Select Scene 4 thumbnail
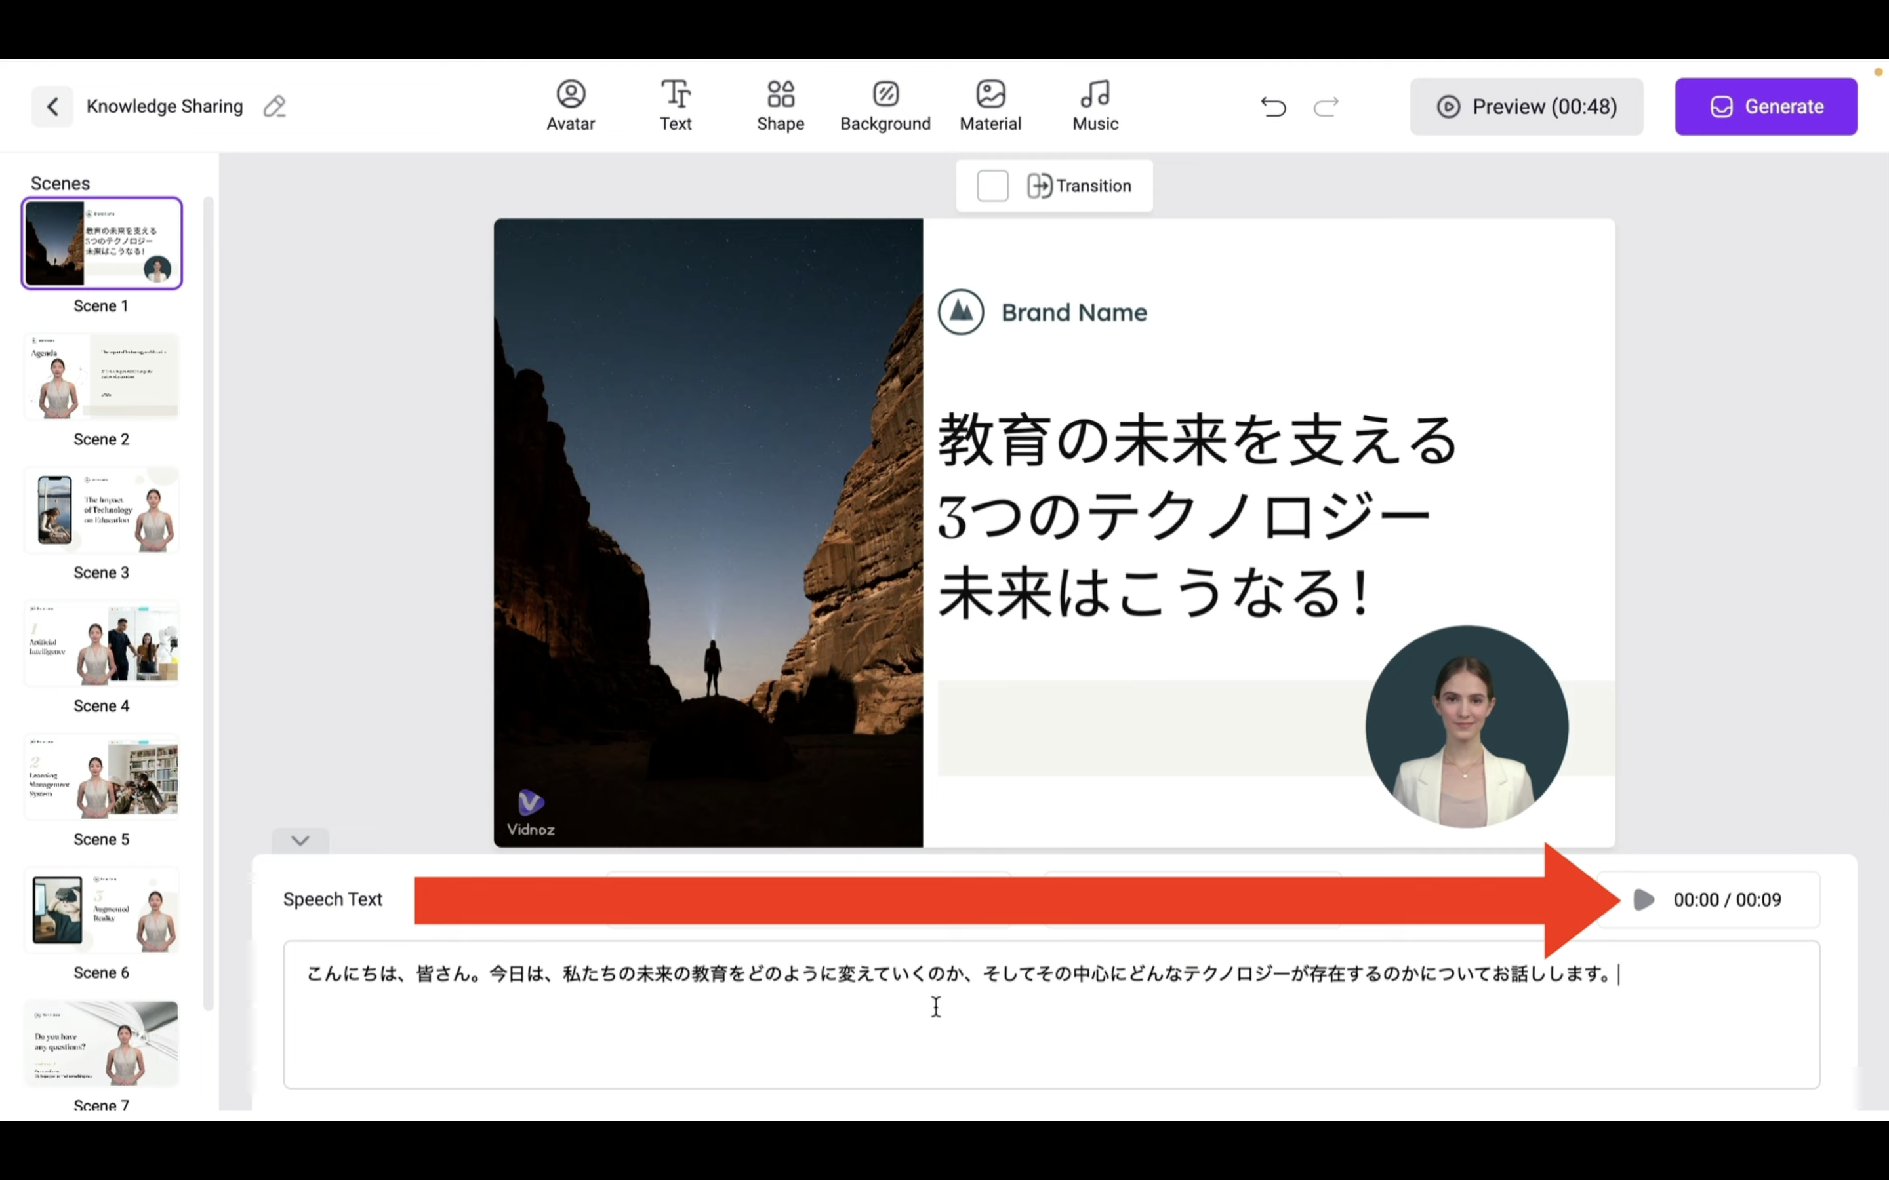Screen dimensions: 1889x1180 pyautogui.click(x=102, y=643)
